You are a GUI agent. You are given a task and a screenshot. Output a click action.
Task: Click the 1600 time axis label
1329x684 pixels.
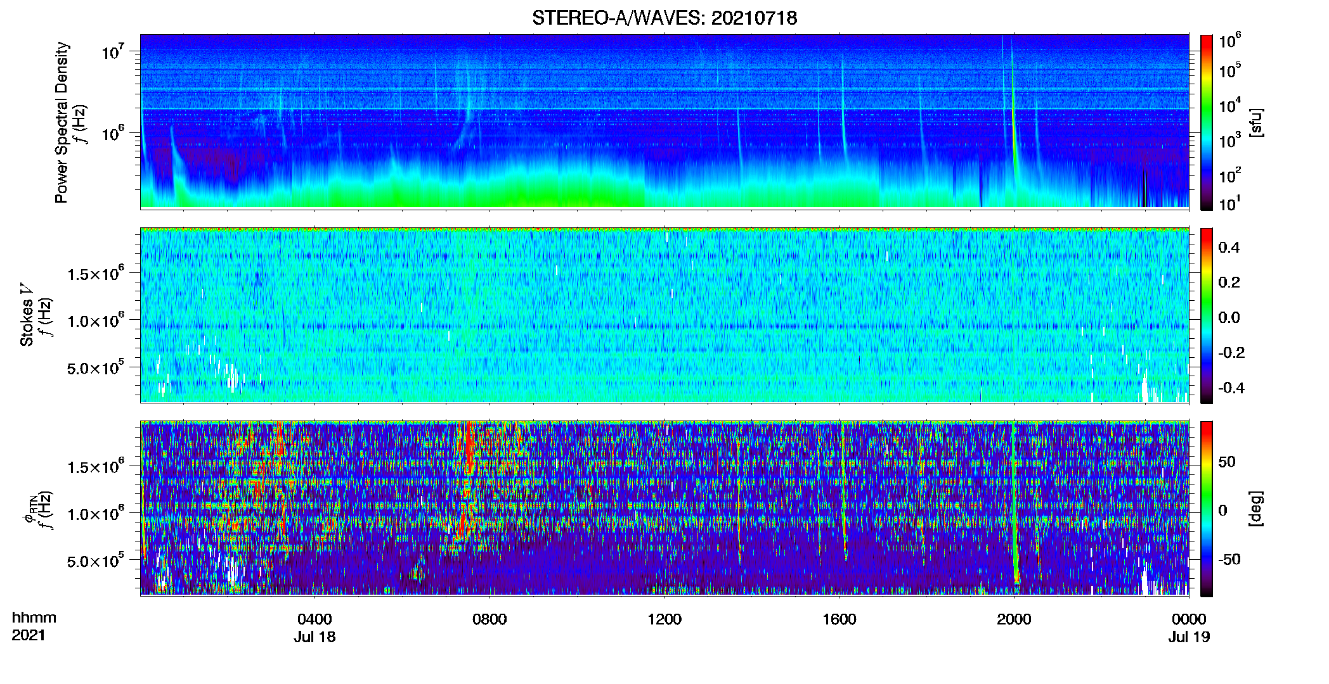coord(840,619)
